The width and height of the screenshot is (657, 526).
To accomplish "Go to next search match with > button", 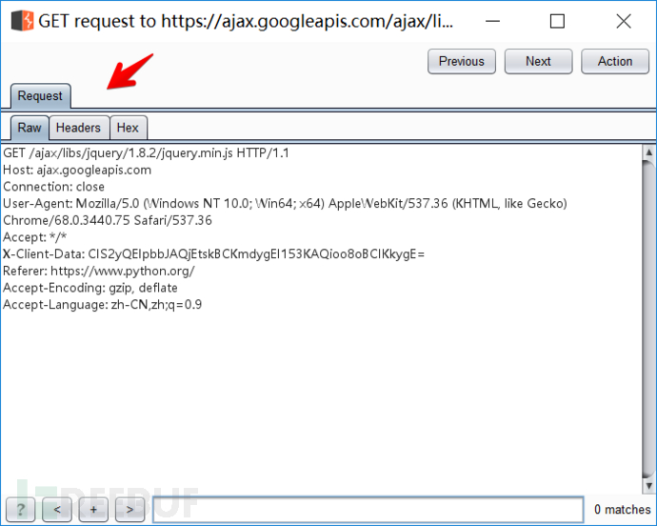I will (129, 510).
